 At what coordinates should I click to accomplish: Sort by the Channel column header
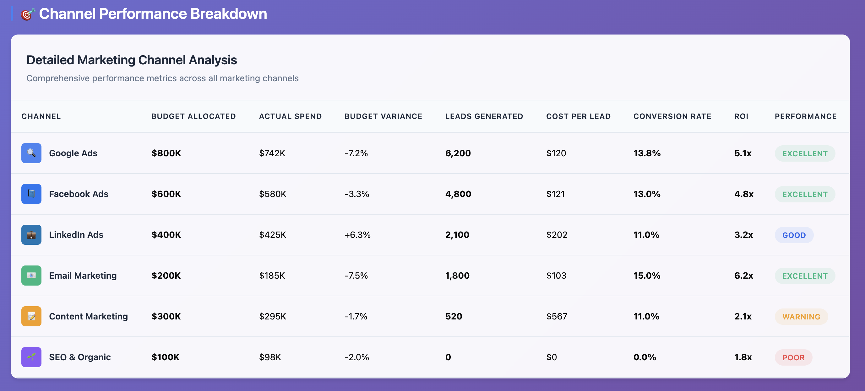tap(41, 116)
